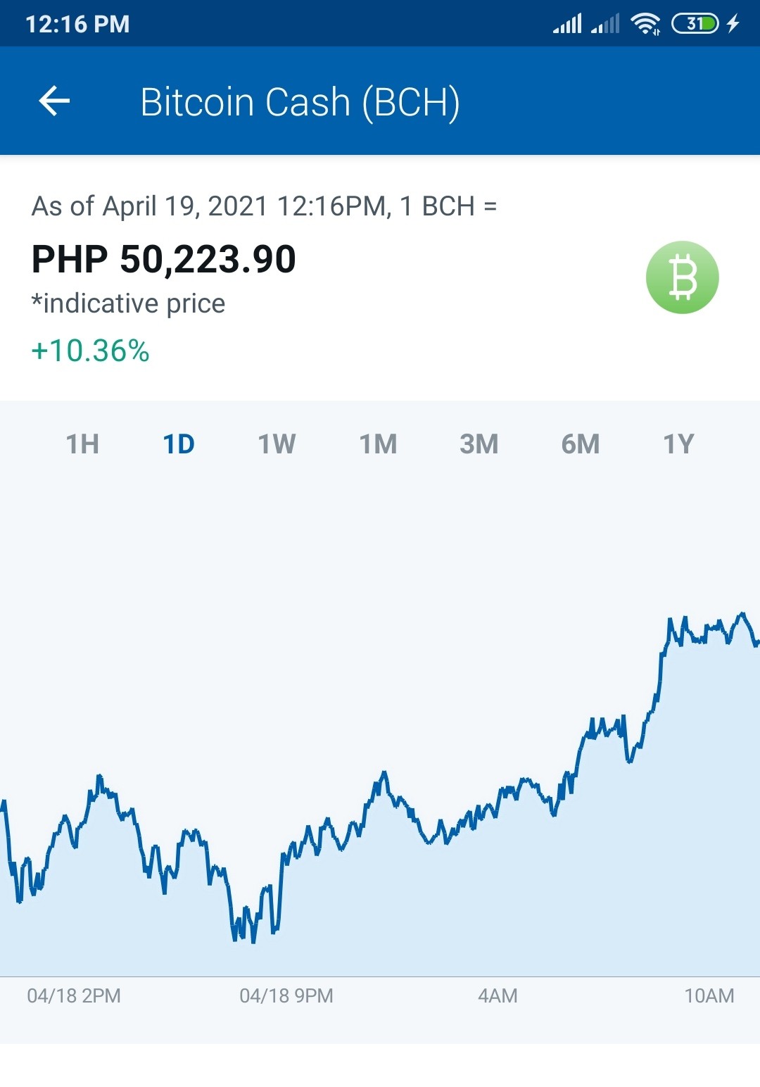Switch to 1M chart range
Viewport: 760px width, 1087px height.
(x=378, y=444)
